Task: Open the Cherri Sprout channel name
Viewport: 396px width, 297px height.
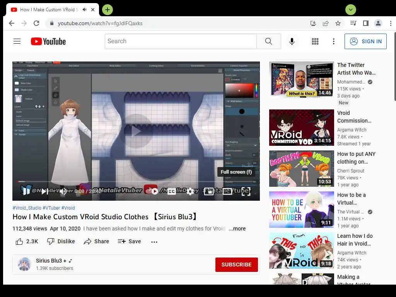Action: pyautogui.click(x=350, y=171)
